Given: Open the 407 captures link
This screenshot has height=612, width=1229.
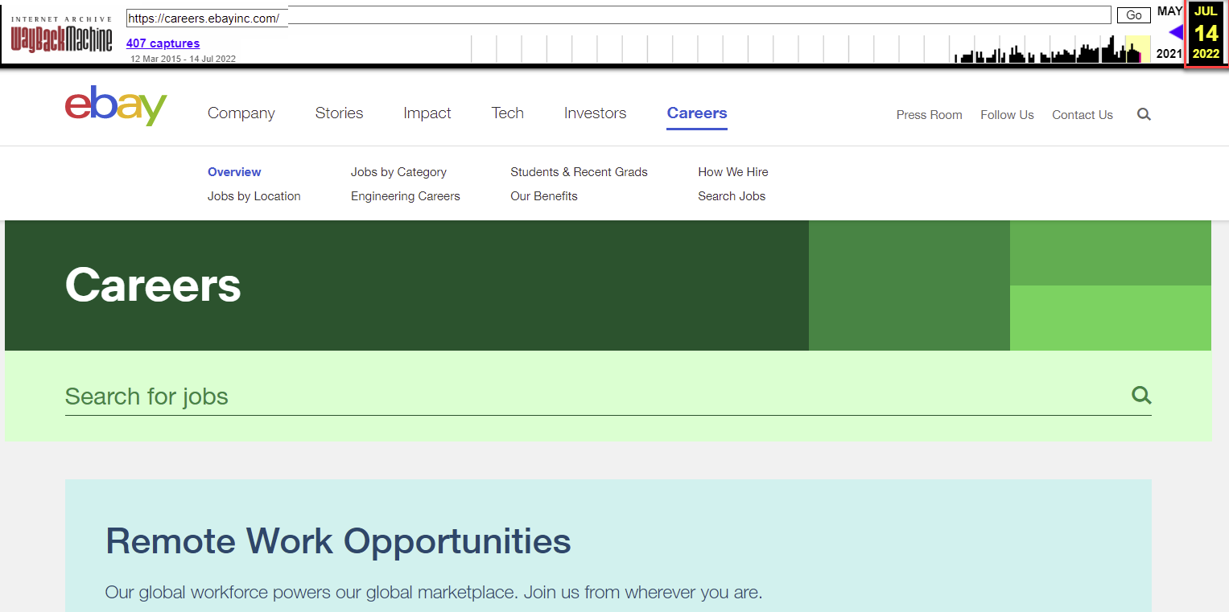Looking at the screenshot, I should point(163,43).
